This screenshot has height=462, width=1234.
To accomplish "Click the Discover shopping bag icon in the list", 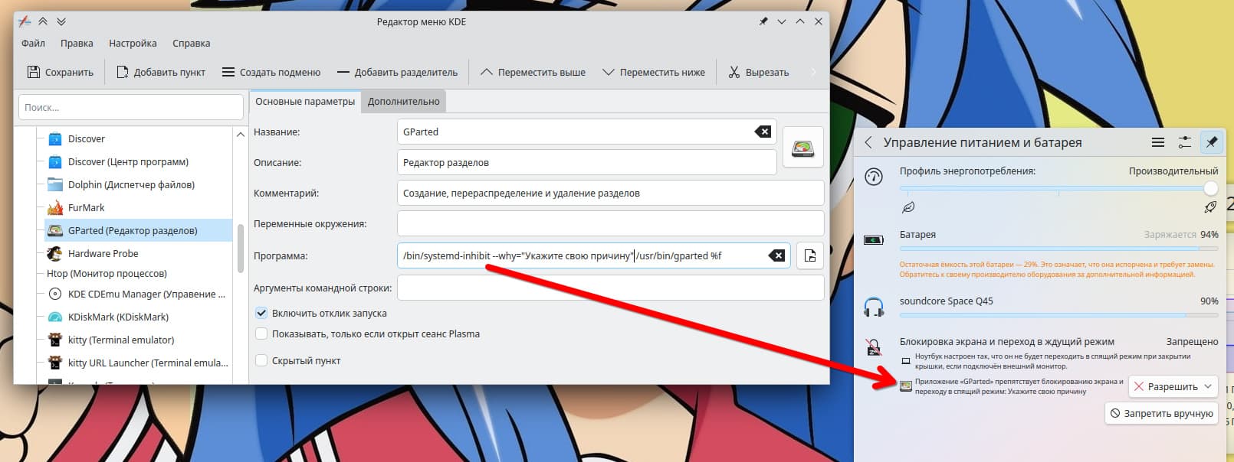I will point(55,138).
